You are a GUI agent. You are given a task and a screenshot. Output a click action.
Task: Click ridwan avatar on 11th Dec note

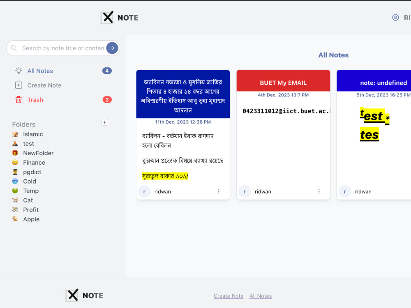tap(144, 191)
